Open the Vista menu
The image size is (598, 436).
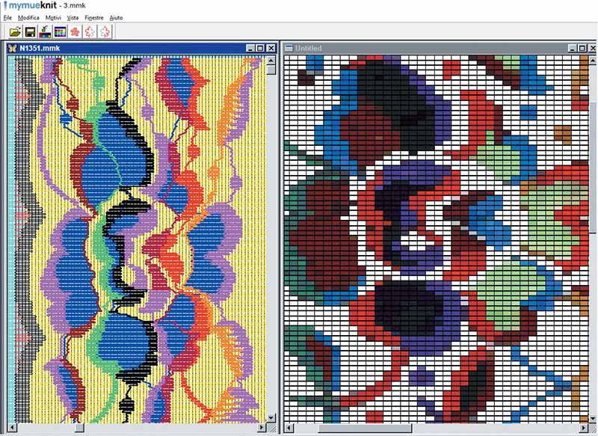(73, 16)
